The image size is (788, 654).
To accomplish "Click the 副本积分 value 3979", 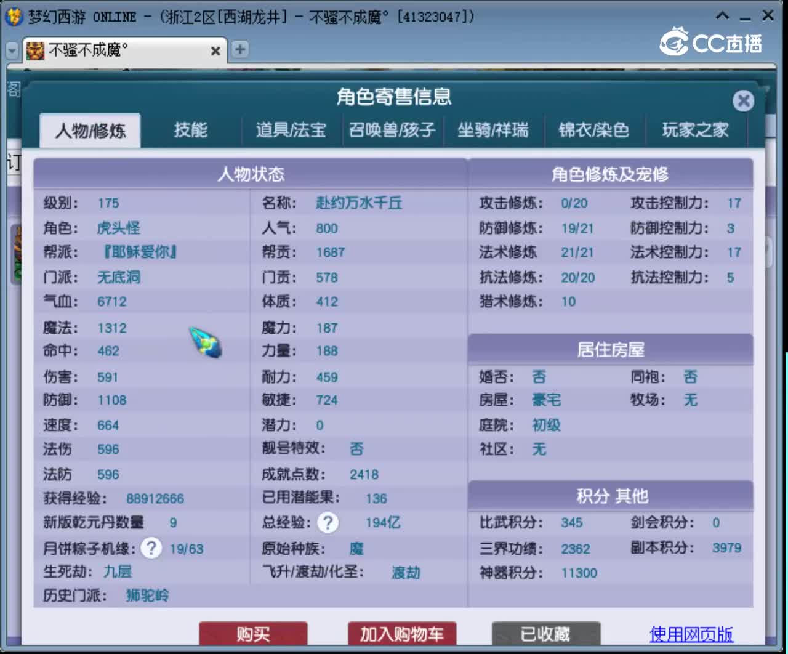I will click(727, 547).
